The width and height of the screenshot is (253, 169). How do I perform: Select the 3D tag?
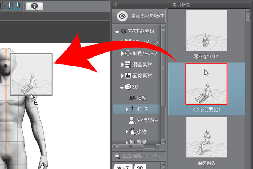pos(140,167)
